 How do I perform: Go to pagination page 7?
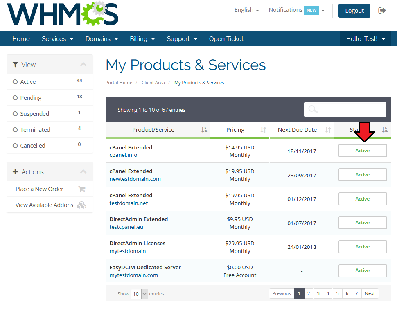(356, 293)
